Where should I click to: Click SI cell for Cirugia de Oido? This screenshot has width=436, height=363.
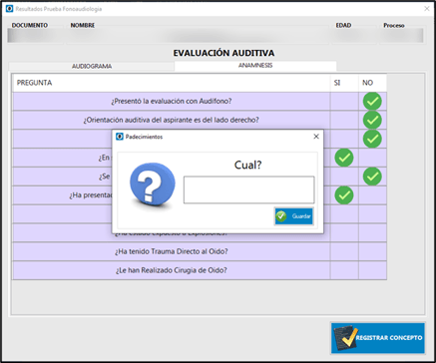point(344,270)
